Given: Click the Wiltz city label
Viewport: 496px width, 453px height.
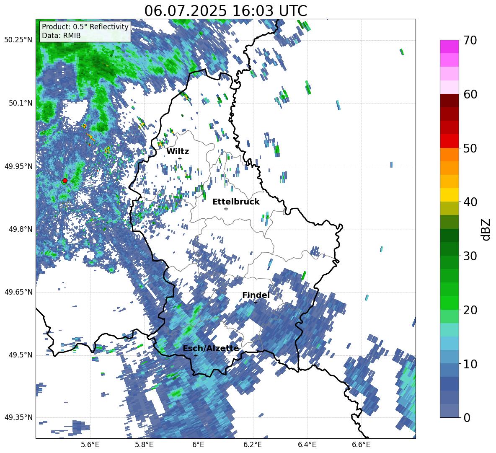Looking at the screenshot, I should click(178, 152).
